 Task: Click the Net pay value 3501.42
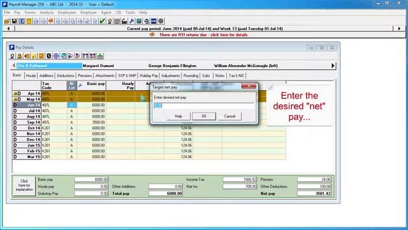click(314, 194)
